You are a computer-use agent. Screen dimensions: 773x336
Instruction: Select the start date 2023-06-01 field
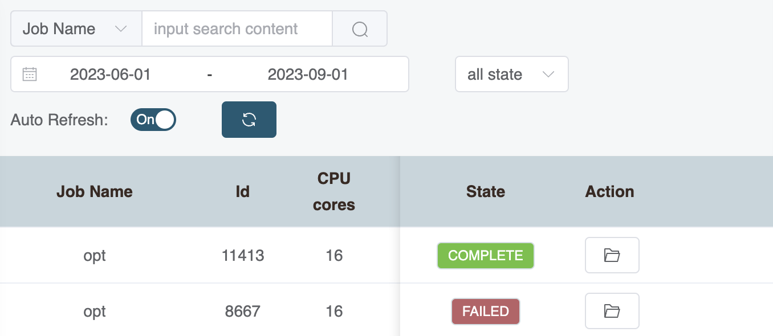[111, 74]
